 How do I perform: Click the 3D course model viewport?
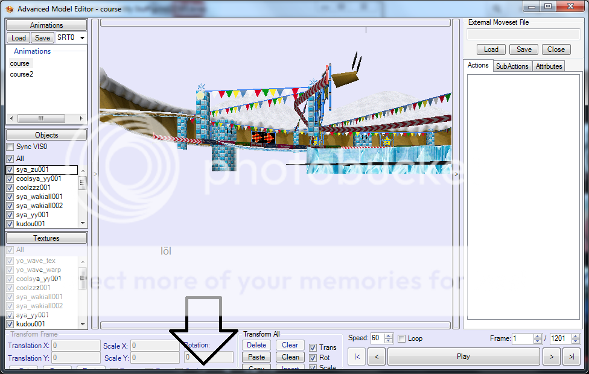[276, 174]
